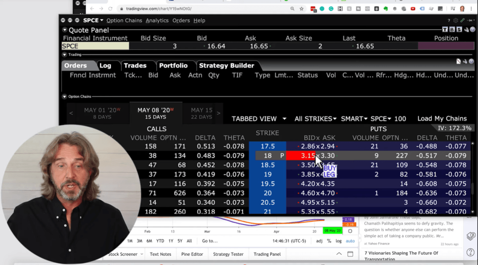Collapse the TradingView bottom panel chevron
Image resolution: width=478 pixels, height=265 pixels.
pyautogui.click(x=339, y=254)
